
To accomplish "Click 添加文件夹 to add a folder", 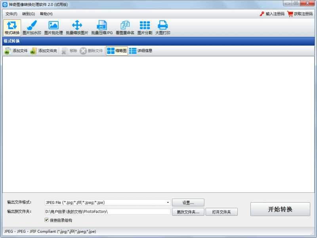I will (x=44, y=51).
